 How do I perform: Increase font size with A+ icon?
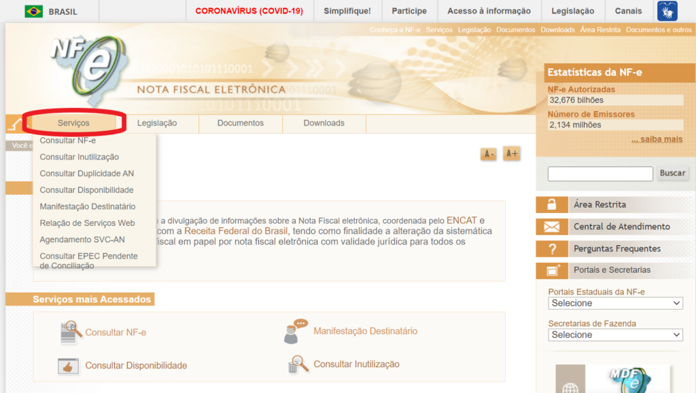click(x=512, y=153)
